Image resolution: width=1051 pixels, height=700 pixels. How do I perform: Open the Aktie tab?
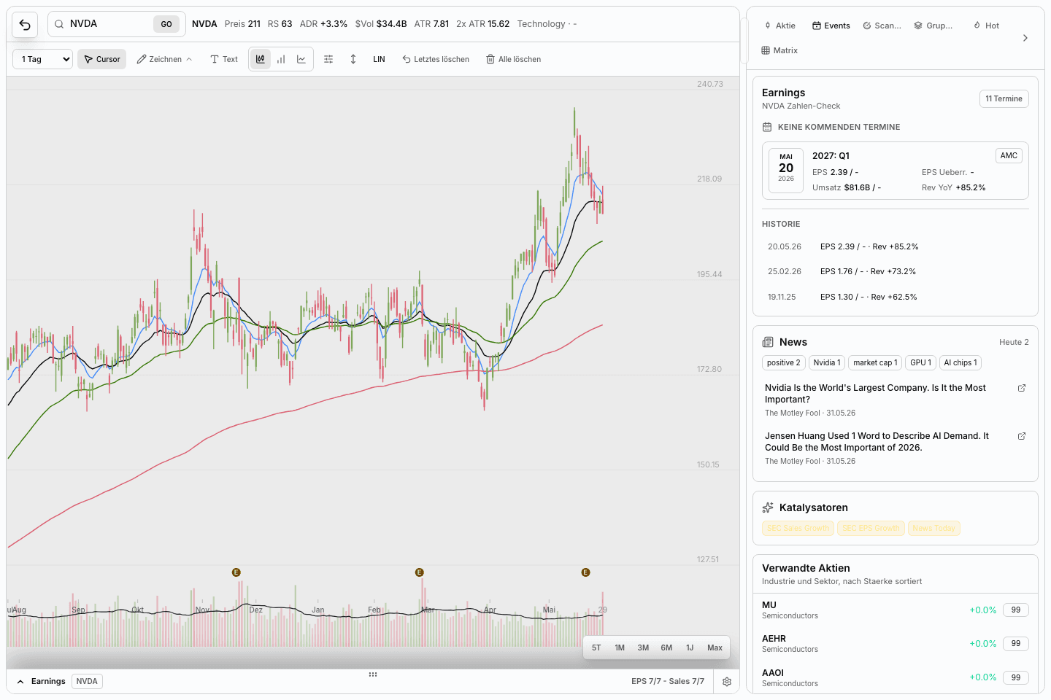pos(779,26)
